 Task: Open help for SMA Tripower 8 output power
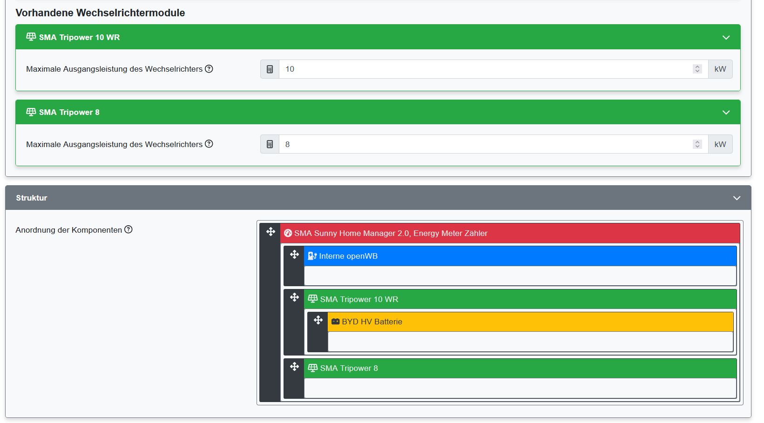point(210,144)
